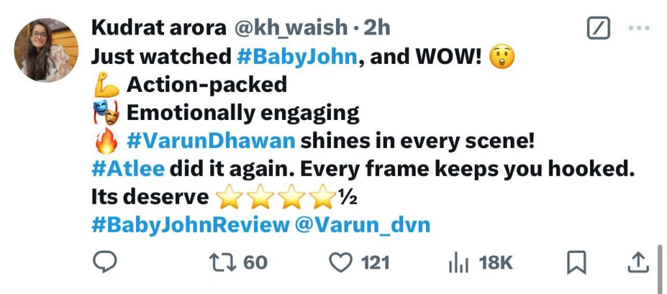Like the tweet via heart icon
This screenshot has height=294, width=667.
(x=341, y=263)
